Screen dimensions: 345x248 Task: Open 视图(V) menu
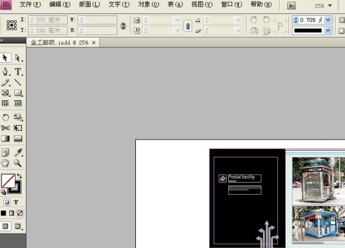(x=202, y=4)
